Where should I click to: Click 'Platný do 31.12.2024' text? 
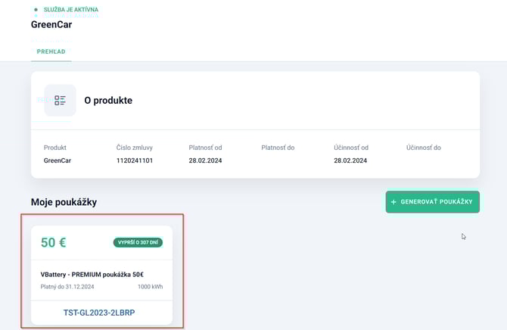[67, 287]
